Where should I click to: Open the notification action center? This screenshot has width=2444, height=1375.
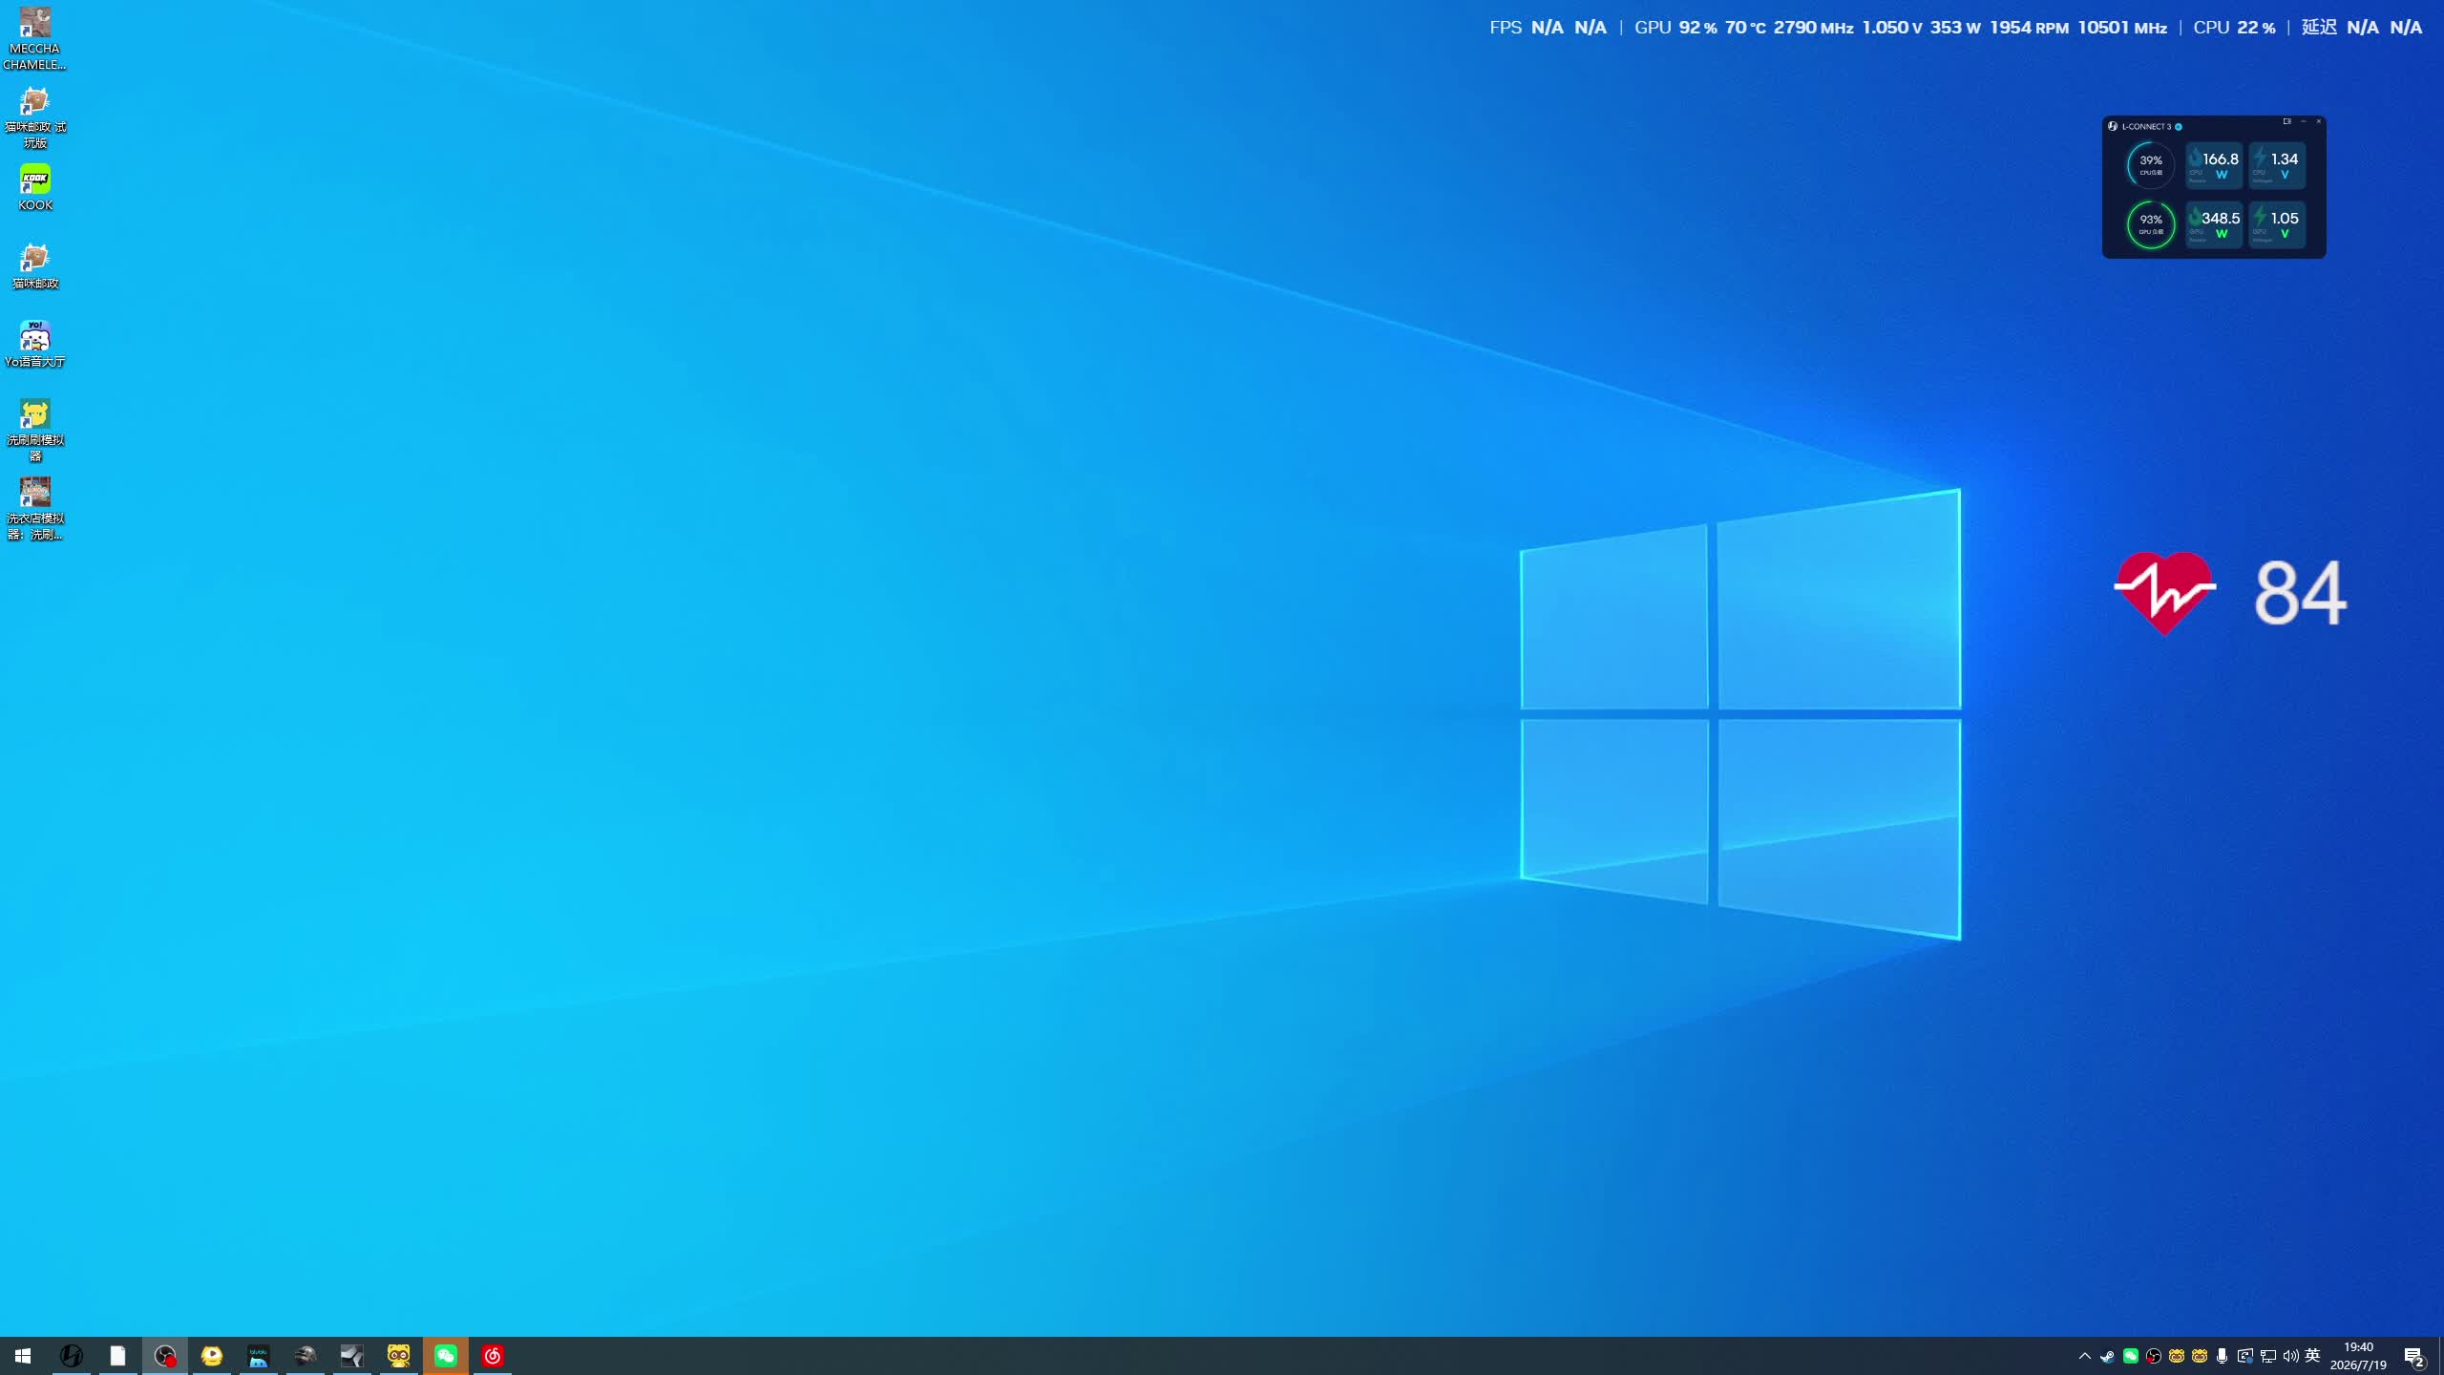[x=2413, y=1356]
